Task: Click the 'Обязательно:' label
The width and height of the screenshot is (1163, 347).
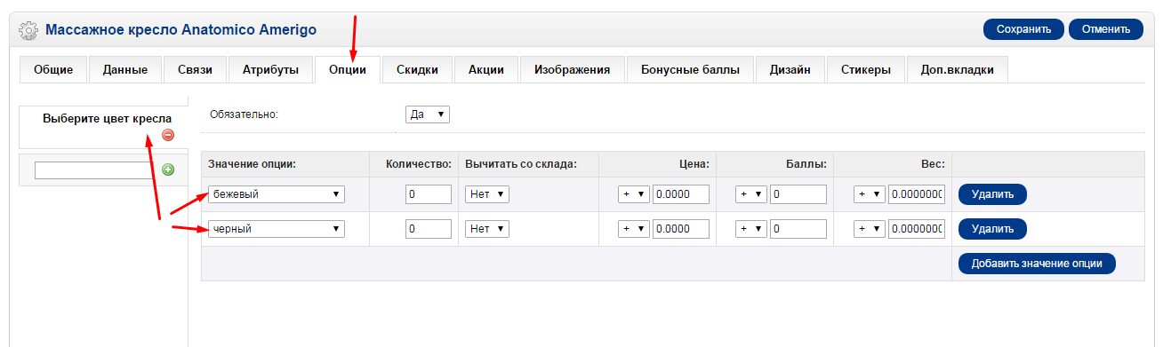Action: pyautogui.click(x=244, y=115)
